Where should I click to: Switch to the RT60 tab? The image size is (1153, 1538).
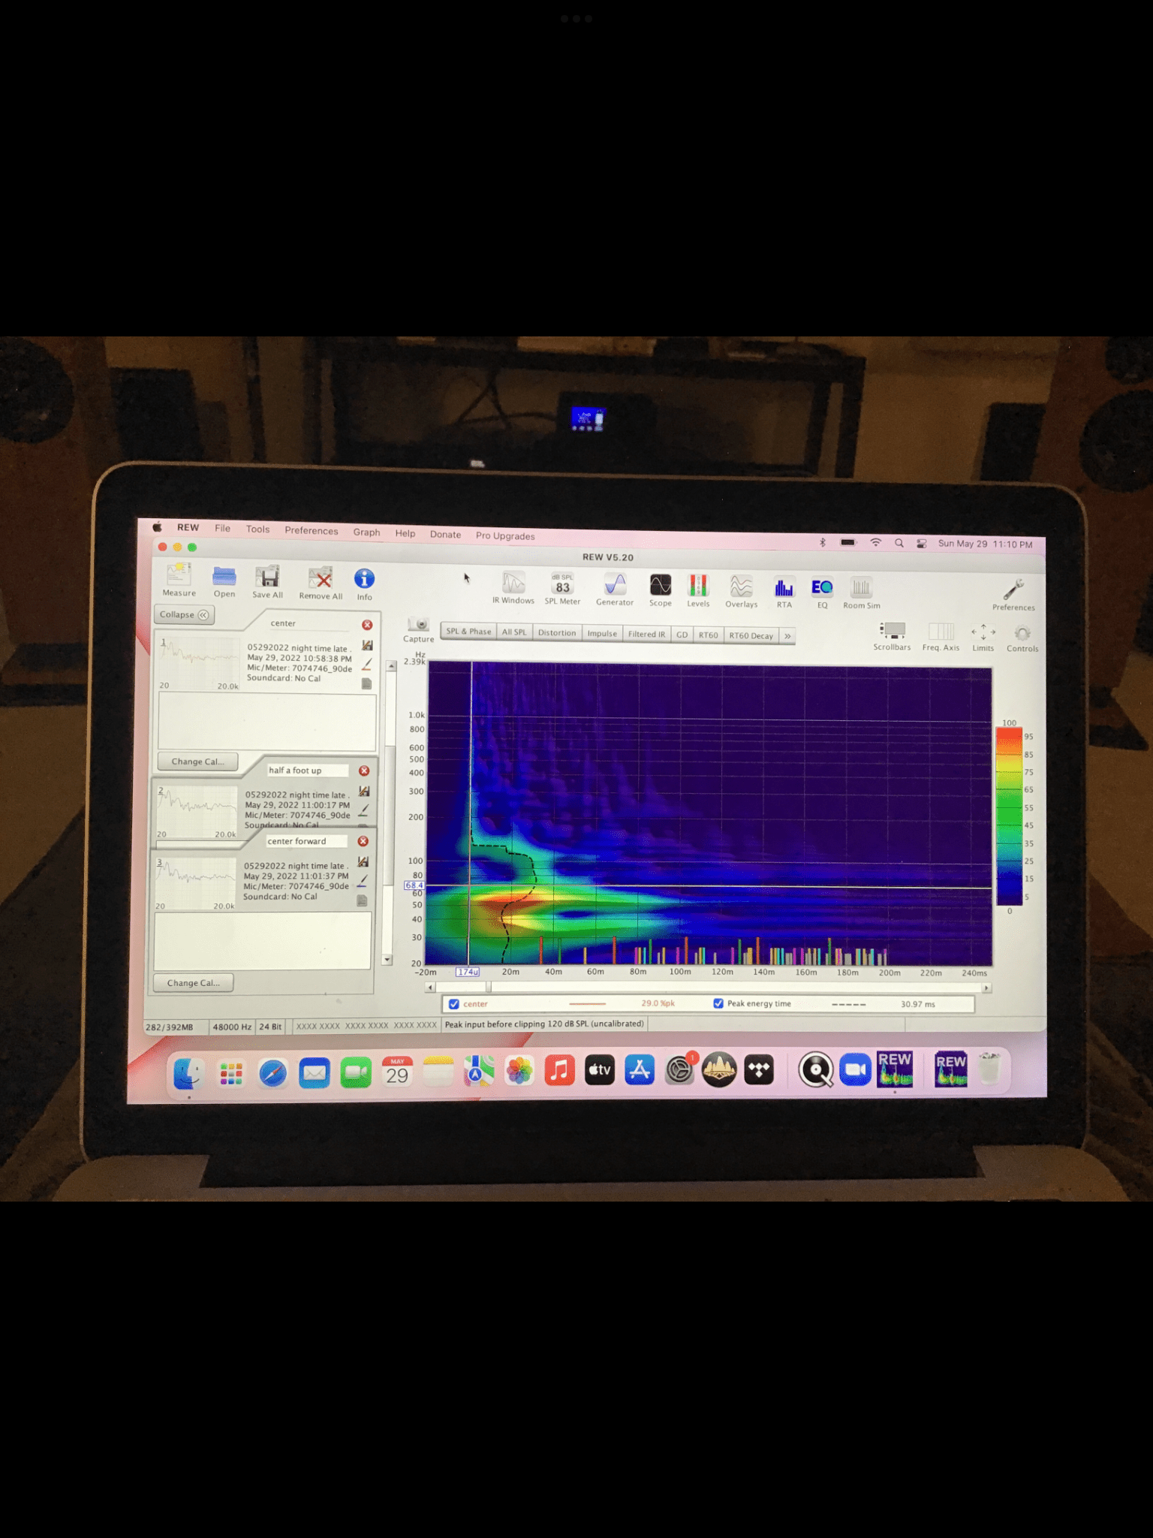(708, 635)
